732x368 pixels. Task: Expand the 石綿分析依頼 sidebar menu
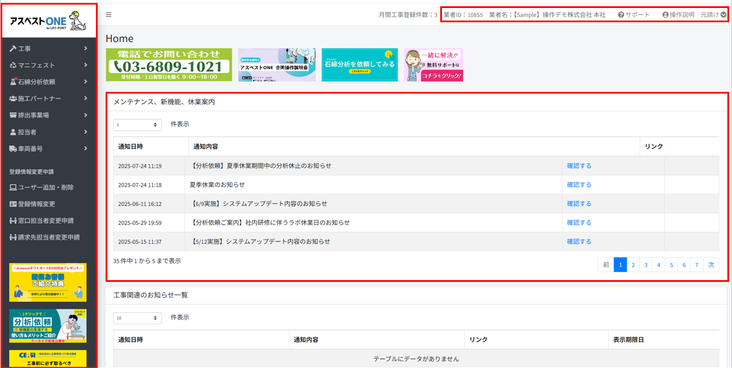pos(48,82)
